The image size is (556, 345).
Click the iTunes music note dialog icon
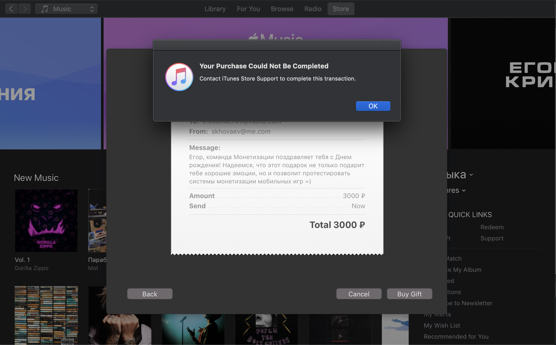click(179, 77)
